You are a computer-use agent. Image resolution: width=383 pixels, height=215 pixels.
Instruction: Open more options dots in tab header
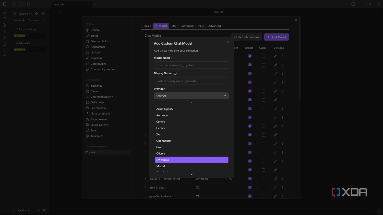[x=378, y=12]
